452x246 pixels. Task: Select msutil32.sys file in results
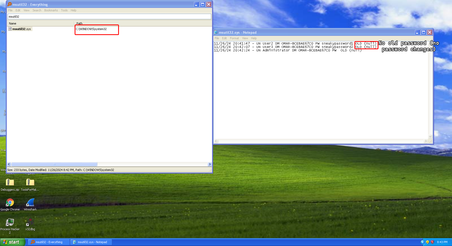click(x=21, y=29)
